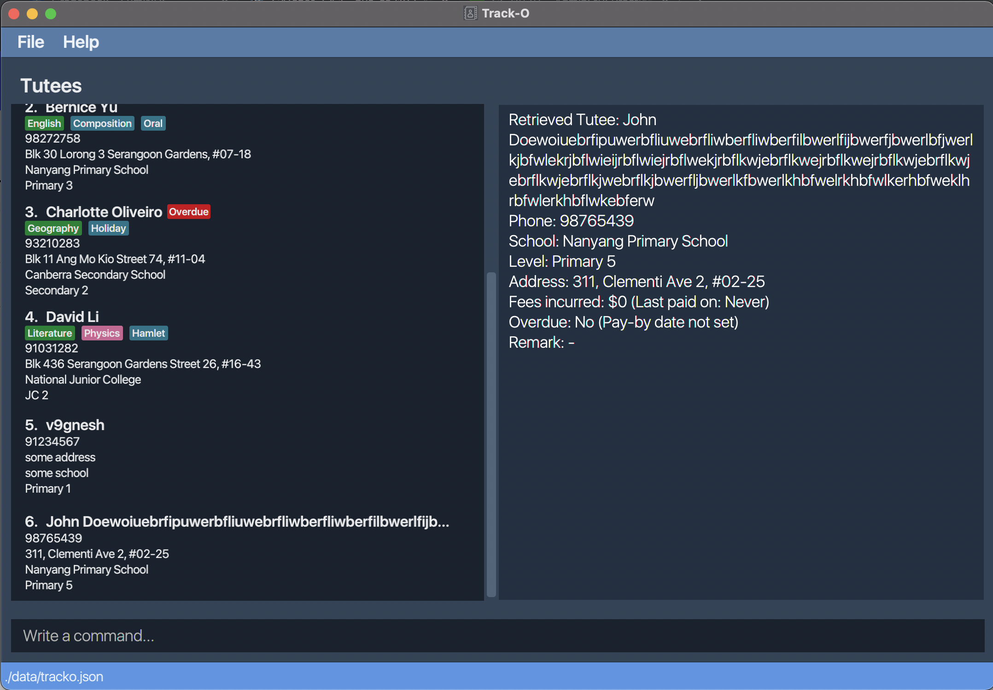Click the green English subject tag
The height and width of the screenshot is (690, 993).
click(44, 123)
